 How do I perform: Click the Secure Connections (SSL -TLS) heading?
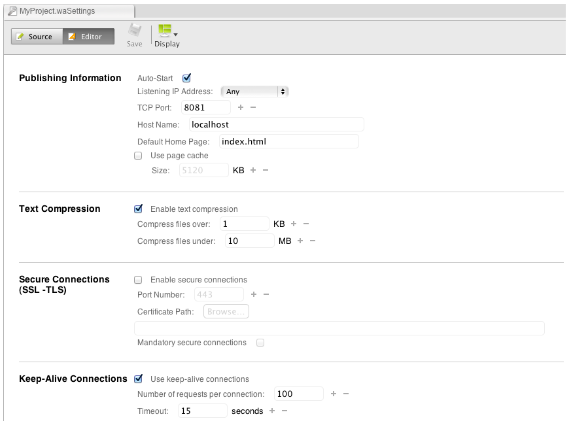coord(64,284)
